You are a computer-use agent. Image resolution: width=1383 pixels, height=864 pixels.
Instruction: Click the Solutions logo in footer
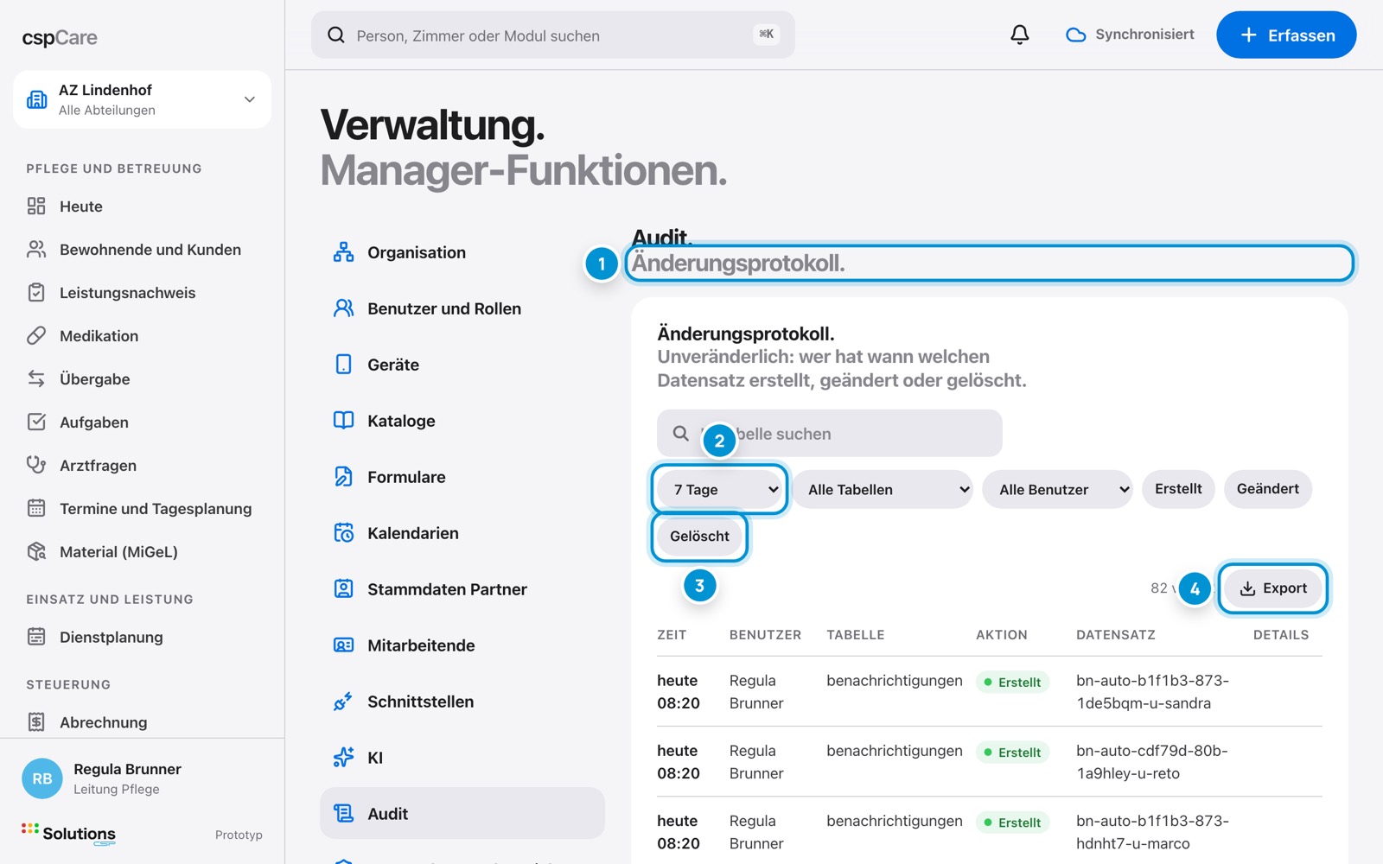click(69, 834)
